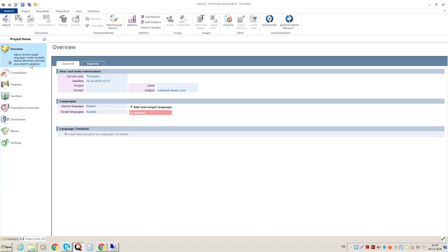Open Finances in the sidebar
448x252 pixels.
click(16, 84)
